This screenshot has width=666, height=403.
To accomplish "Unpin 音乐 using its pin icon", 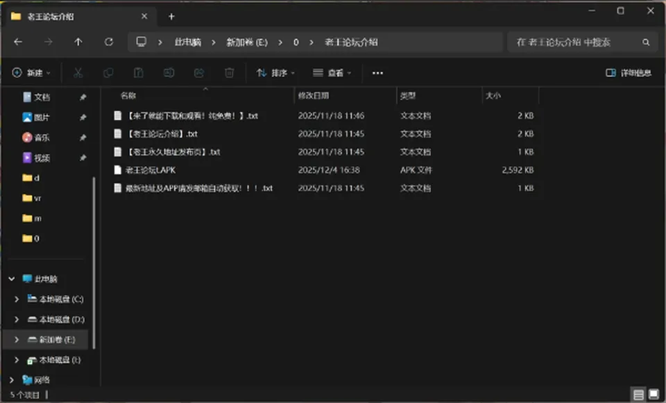I will coord(83,137).
